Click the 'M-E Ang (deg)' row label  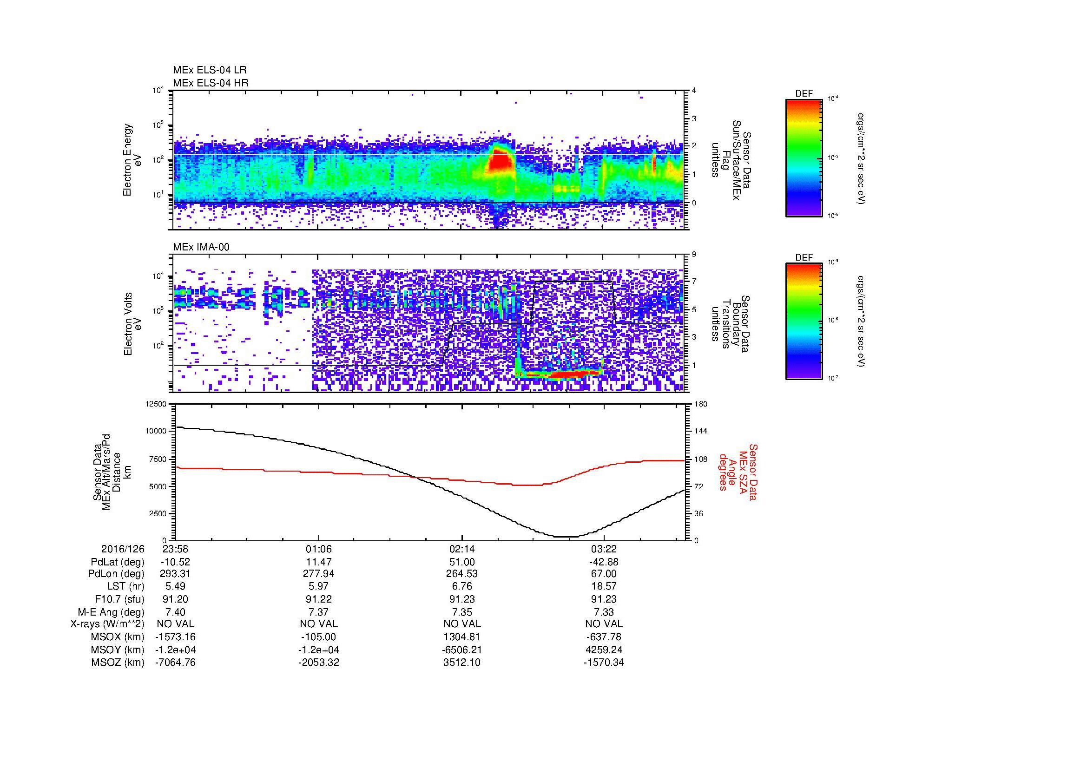pos(111,611)
